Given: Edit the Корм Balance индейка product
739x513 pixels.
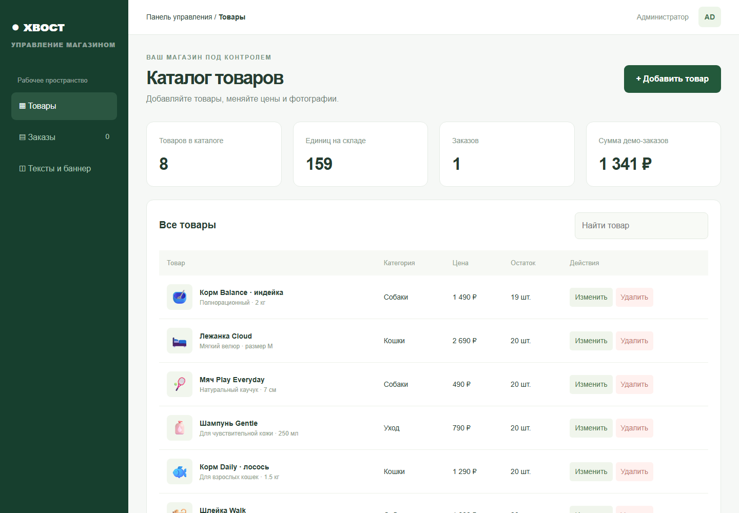Looking at the screenshot, I should click(x=591, y=297).
